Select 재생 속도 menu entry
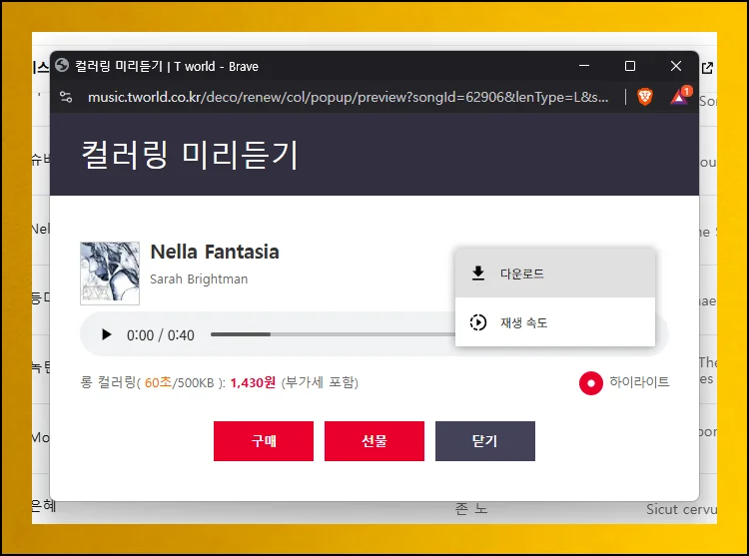 [x=555, y=322]
